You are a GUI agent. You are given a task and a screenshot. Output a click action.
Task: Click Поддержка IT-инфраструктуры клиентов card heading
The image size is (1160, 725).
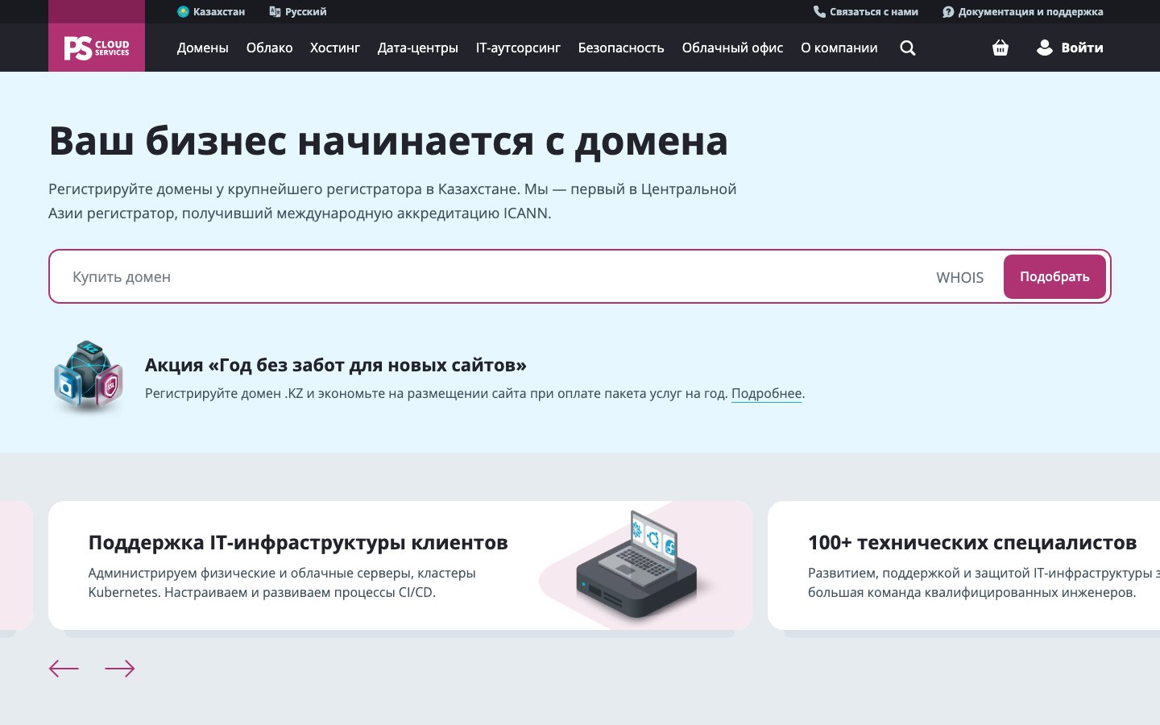(298, 542)
